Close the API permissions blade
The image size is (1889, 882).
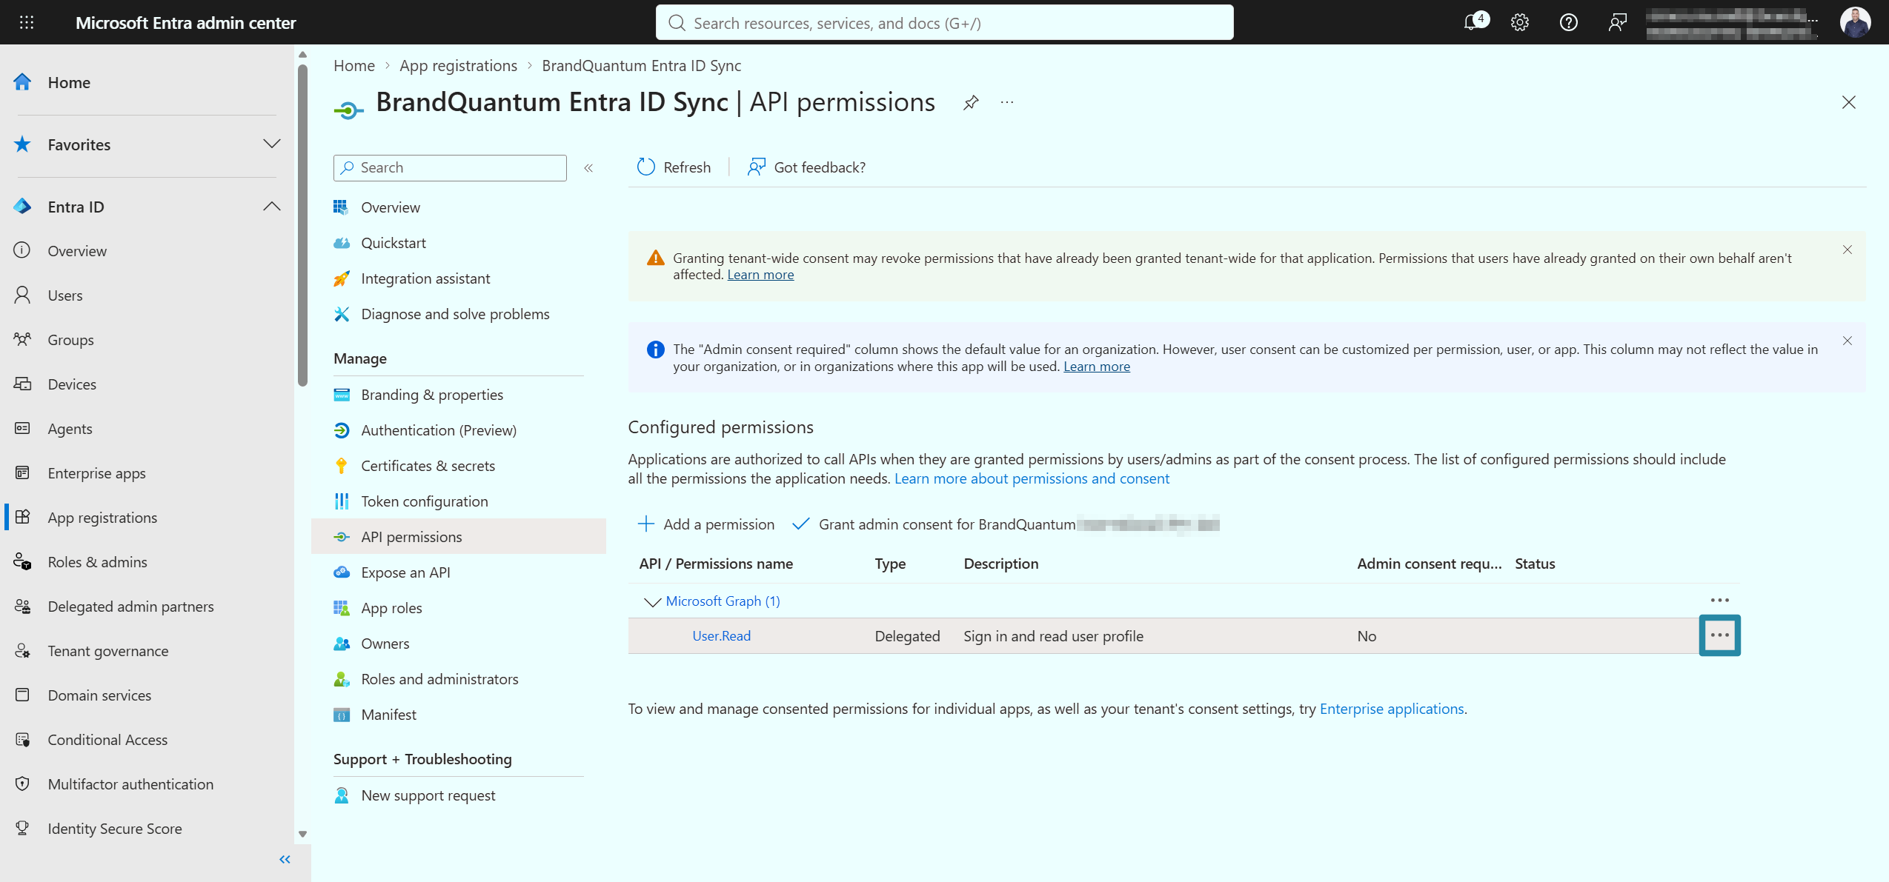(x=1848, y=102)
